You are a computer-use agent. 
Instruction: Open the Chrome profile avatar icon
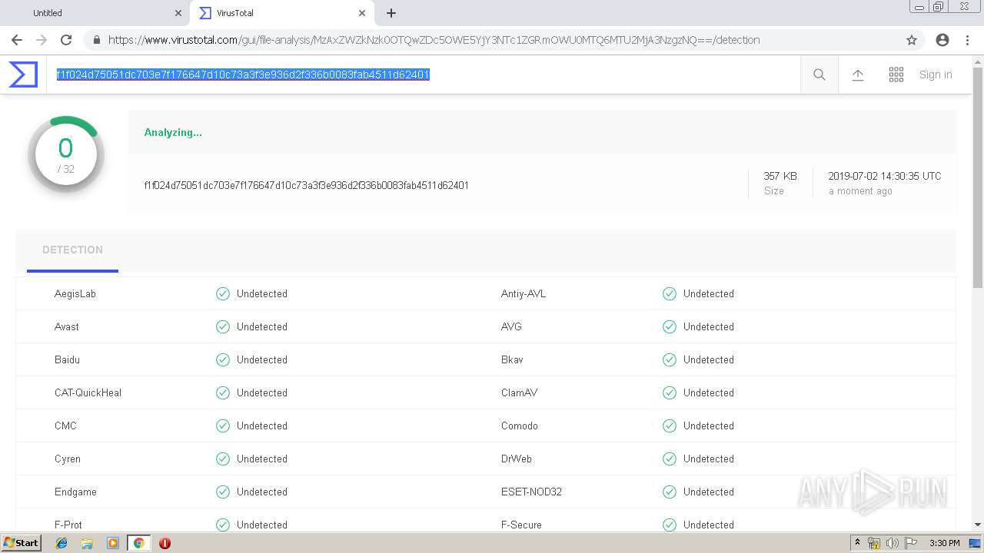942,40
